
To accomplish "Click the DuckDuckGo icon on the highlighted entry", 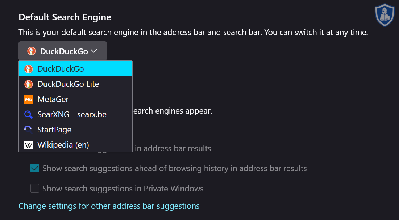I will [29, 68].
